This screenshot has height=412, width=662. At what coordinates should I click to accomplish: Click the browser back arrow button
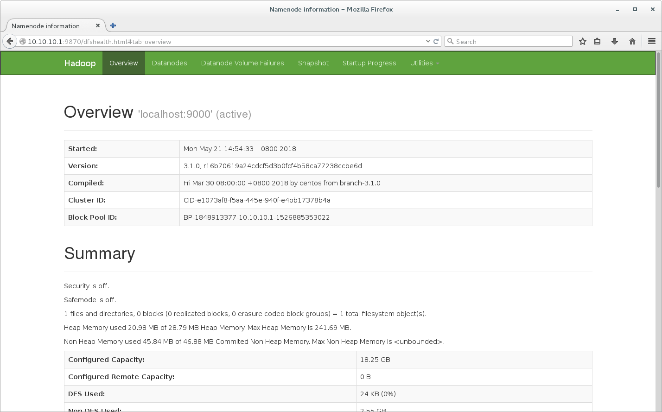tap(10, 41)
